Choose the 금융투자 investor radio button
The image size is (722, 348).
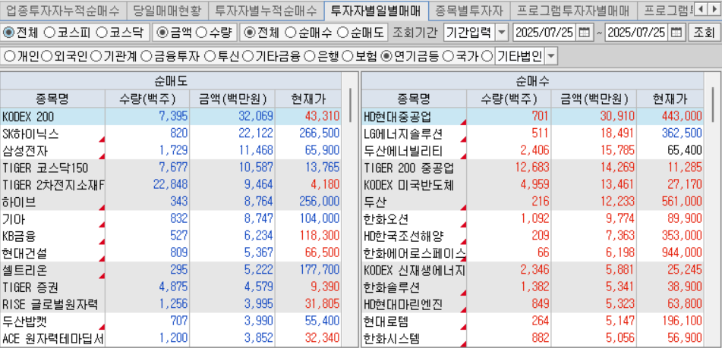point(146,57)
